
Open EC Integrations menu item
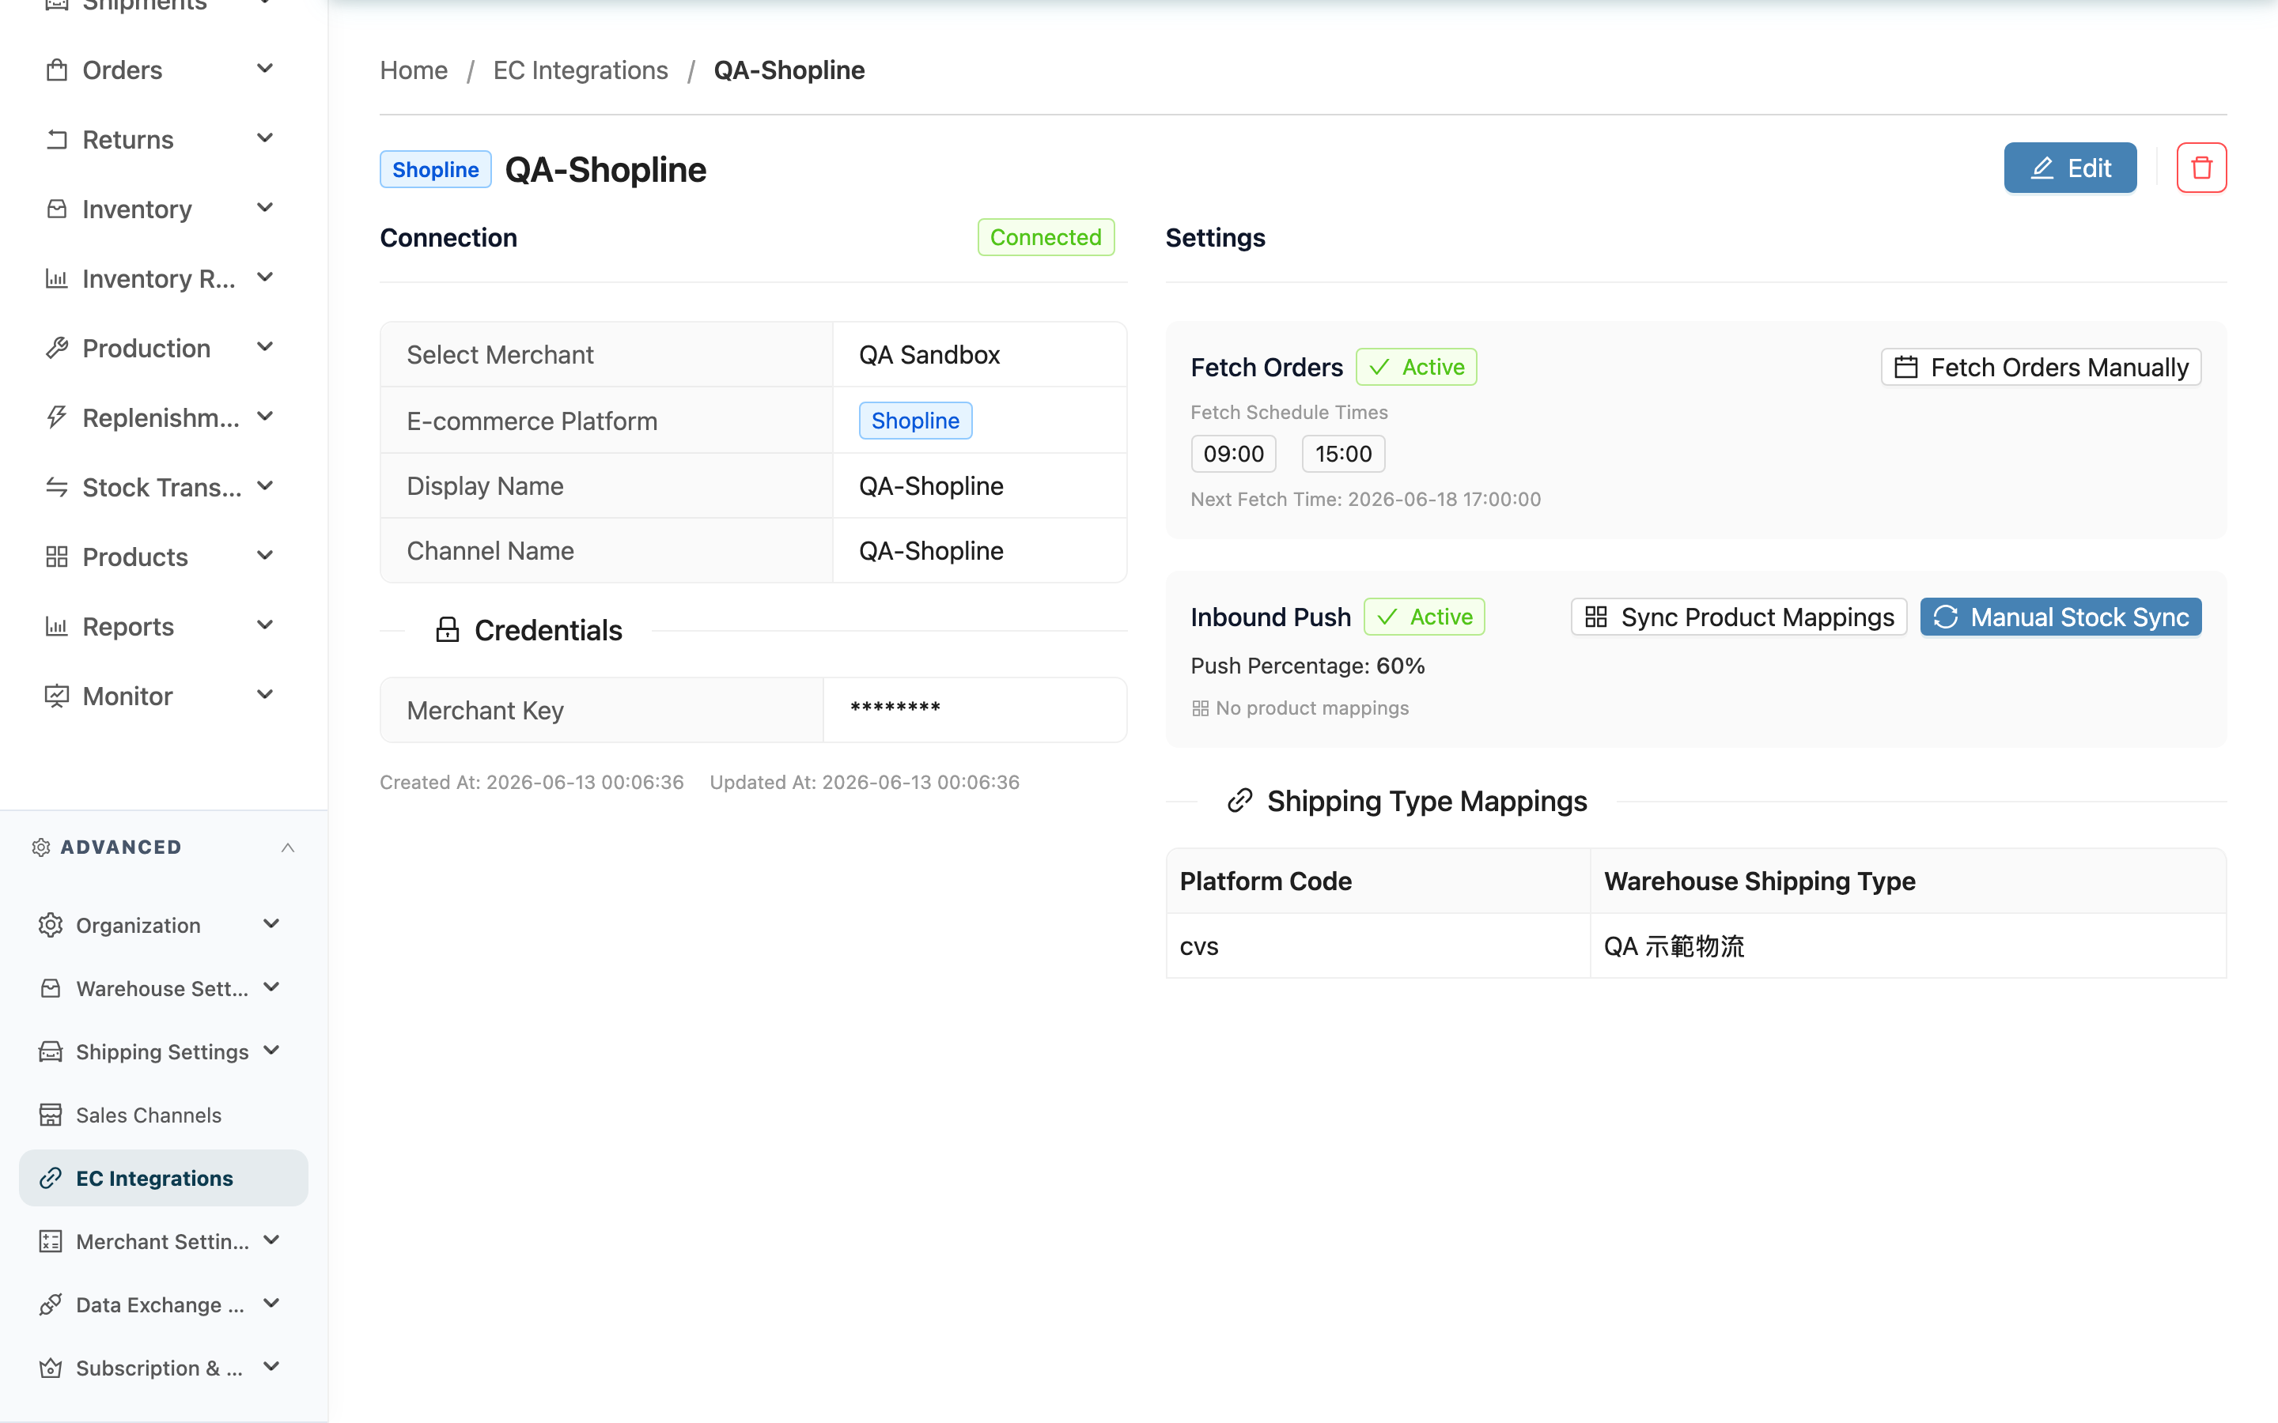(x=164, y=1178)
